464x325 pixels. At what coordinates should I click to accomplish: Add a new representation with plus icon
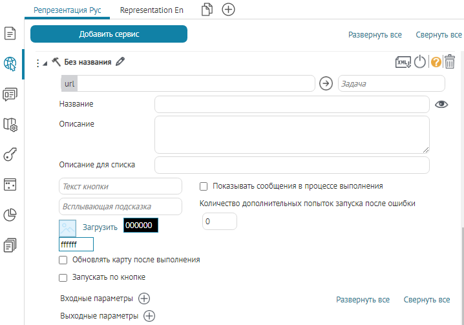(x=228, y=10)
